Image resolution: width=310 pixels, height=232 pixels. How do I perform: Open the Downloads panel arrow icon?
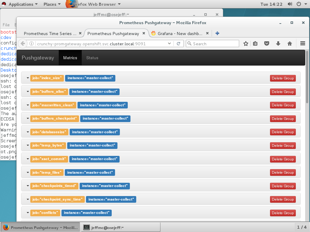[x=278, y=43]
